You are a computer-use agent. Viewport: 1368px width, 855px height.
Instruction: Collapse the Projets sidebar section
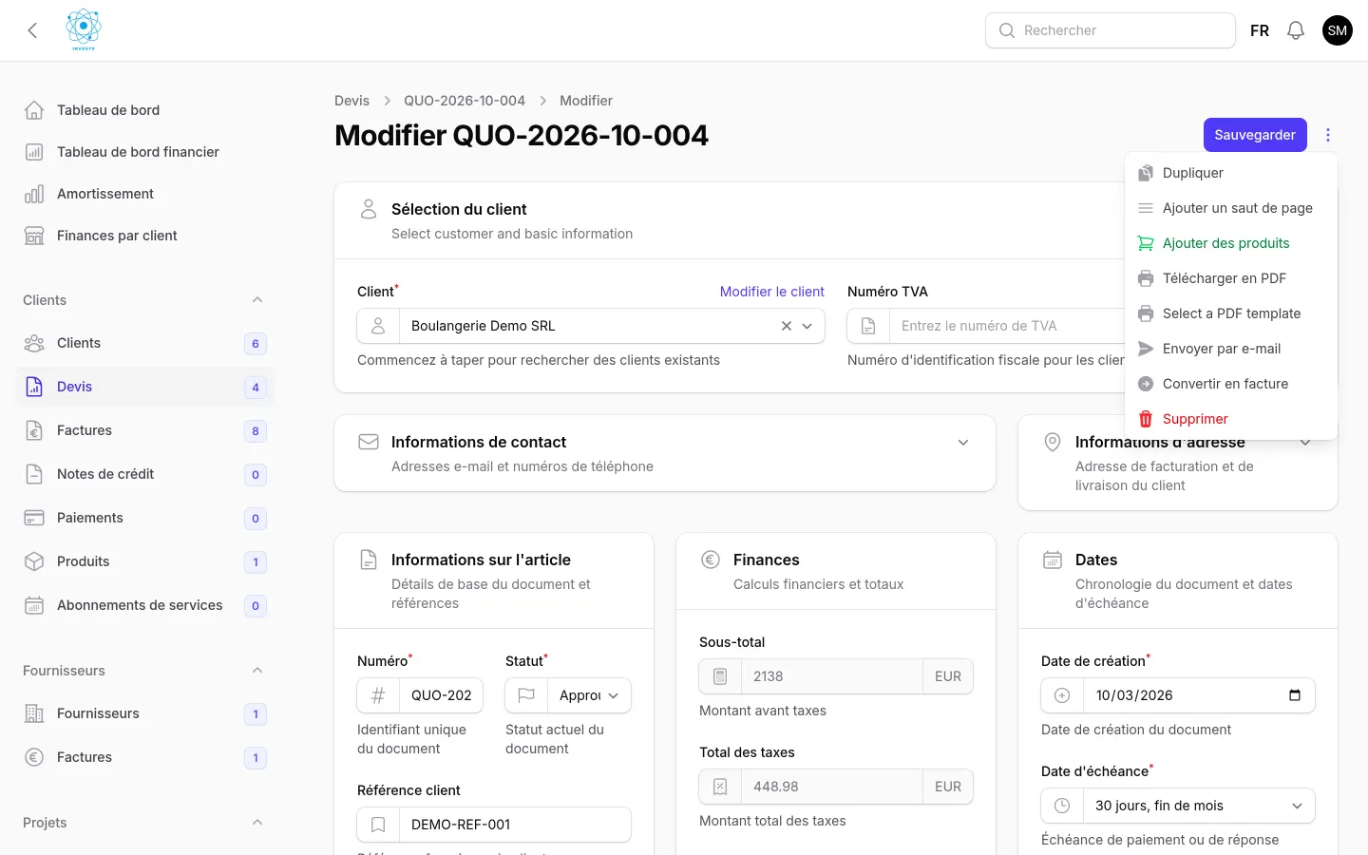[257, 823]
